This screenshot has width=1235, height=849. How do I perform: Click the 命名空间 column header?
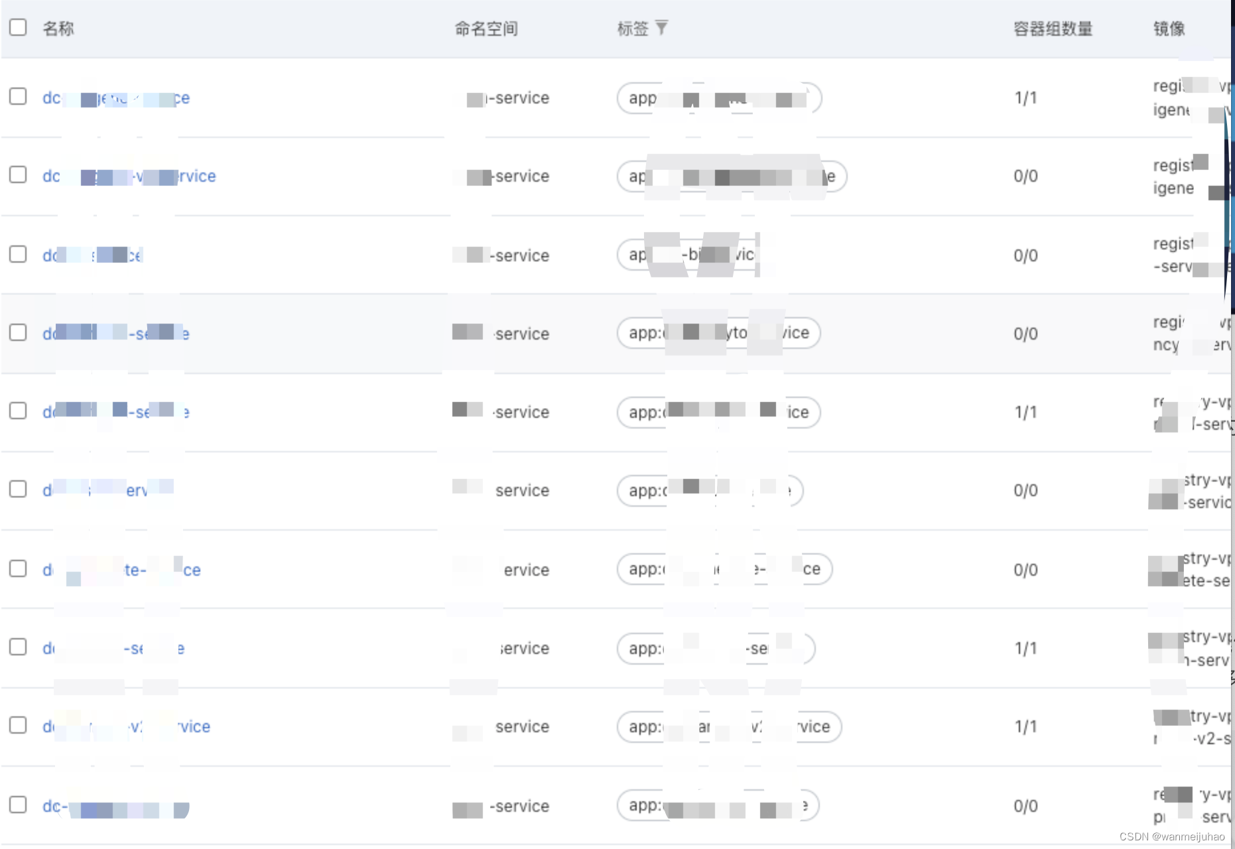coord(486,29)
